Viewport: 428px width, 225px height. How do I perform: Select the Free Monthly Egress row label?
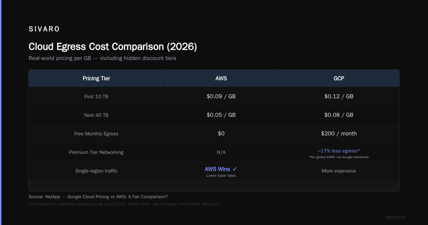[96, 134]
